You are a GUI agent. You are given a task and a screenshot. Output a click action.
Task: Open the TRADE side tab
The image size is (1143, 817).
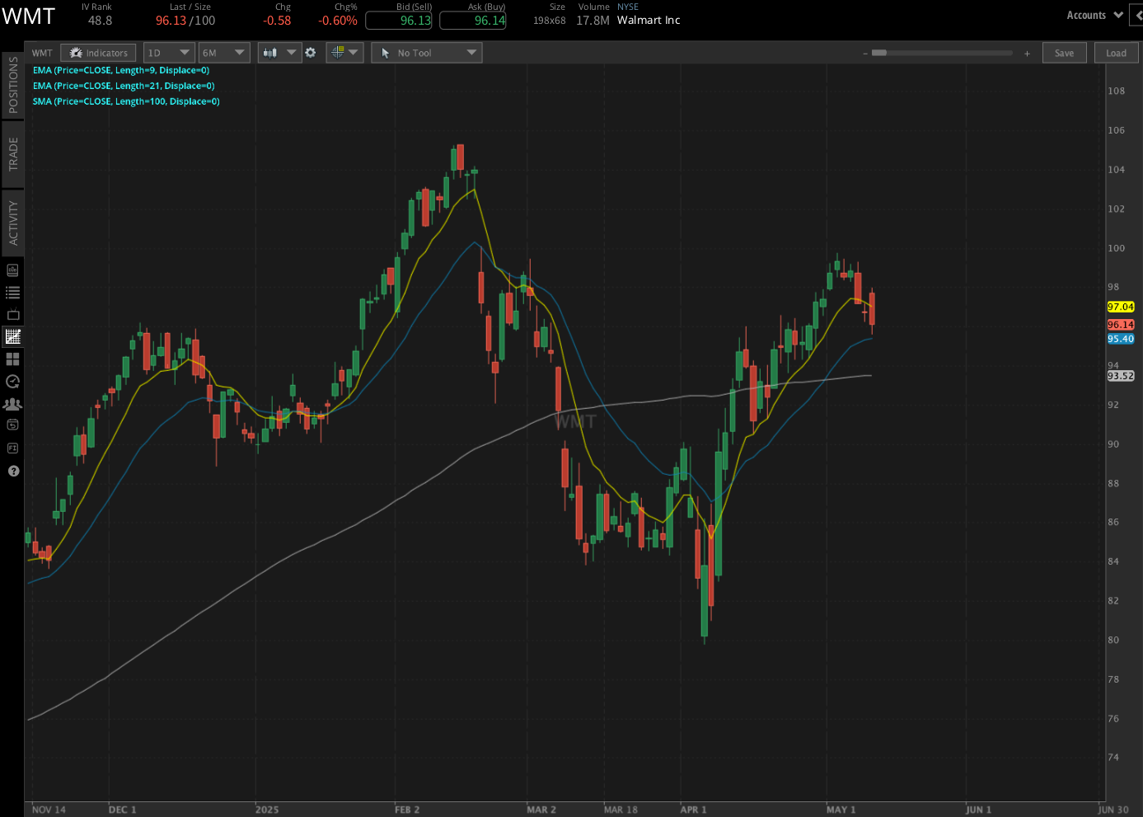click(x=12, y=153)
